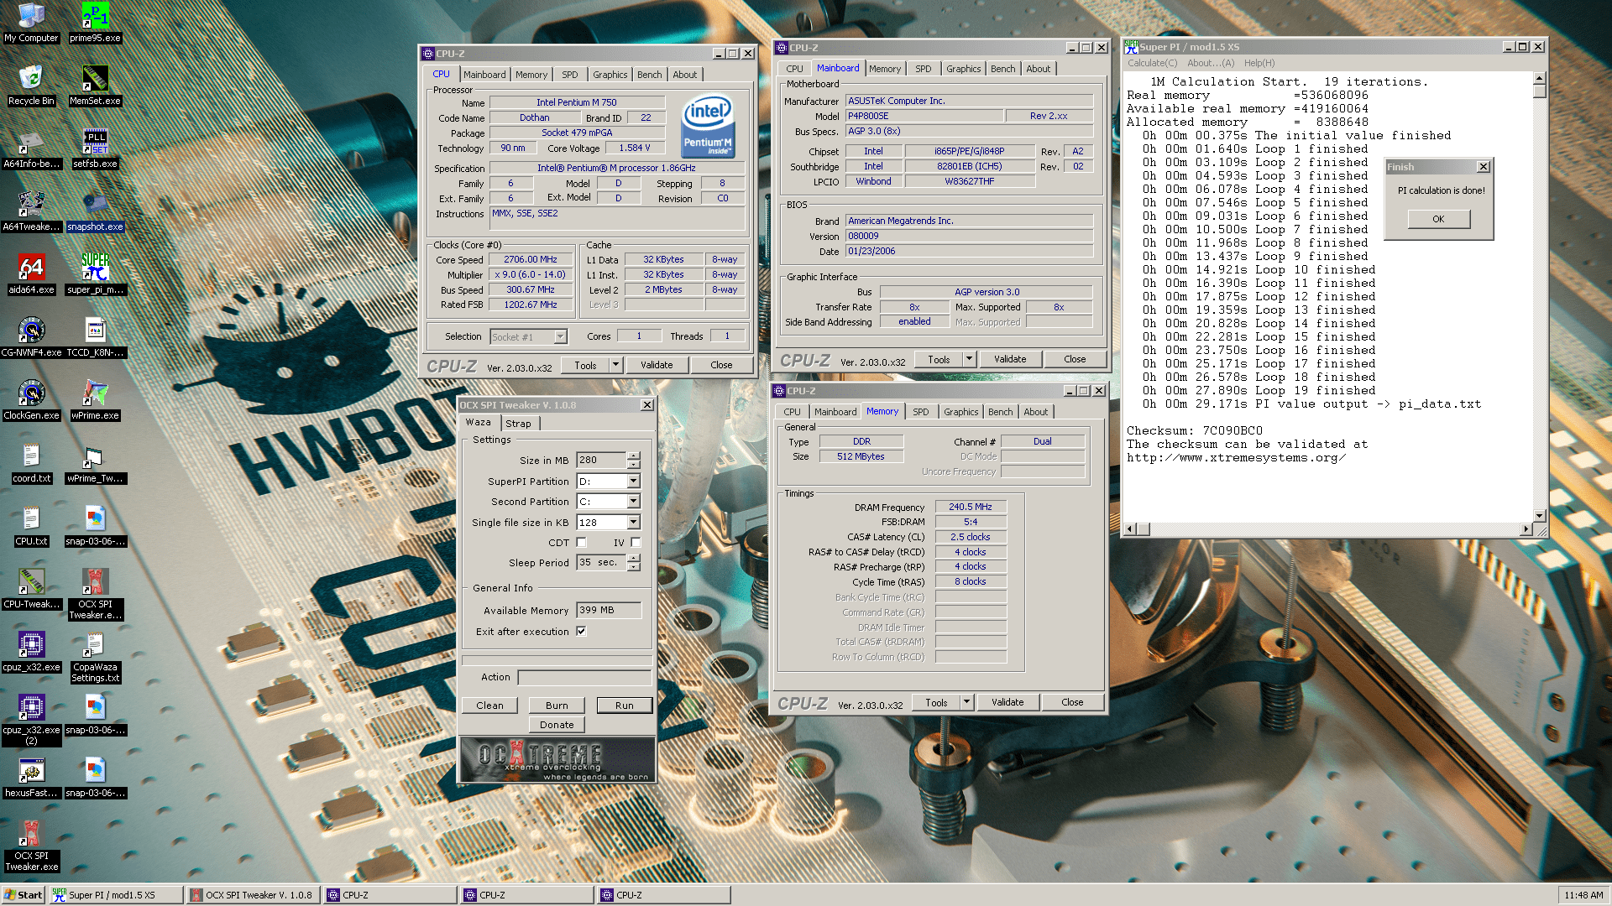Open the Strap tab in OCX SPI Tweaker
The width and height of the screenshot is (1612, 906).
pyautogui.click(x=518, y=424)
